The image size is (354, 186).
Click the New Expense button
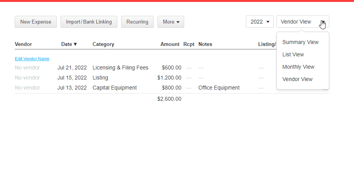[36, 22]
